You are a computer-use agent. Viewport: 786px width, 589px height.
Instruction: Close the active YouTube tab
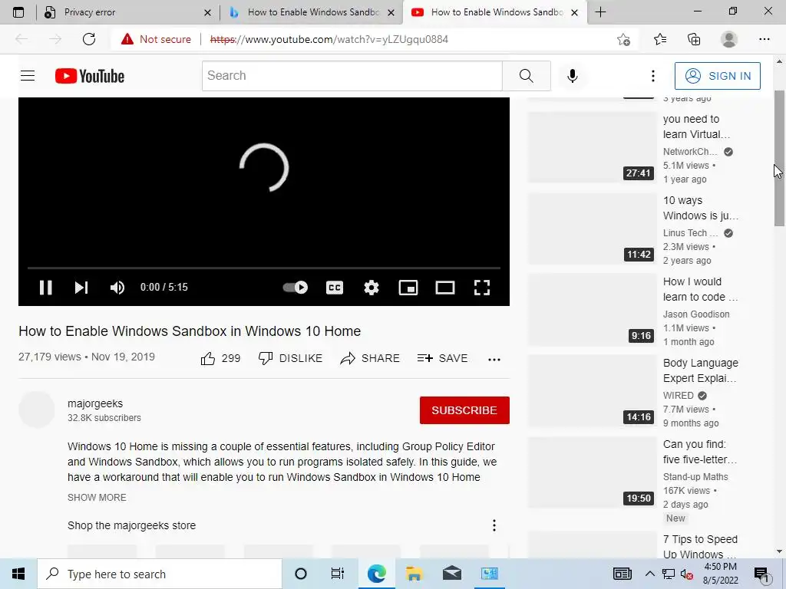click(x=574, y=12)
